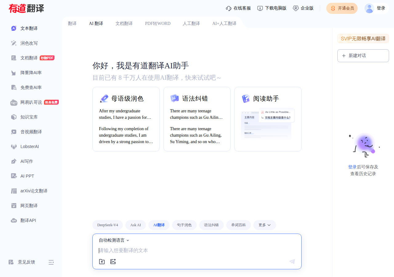The height and width of the screenshot is (277, 394).
Task: Click the 降重降AI率 icon
Action: pos(14,73)
